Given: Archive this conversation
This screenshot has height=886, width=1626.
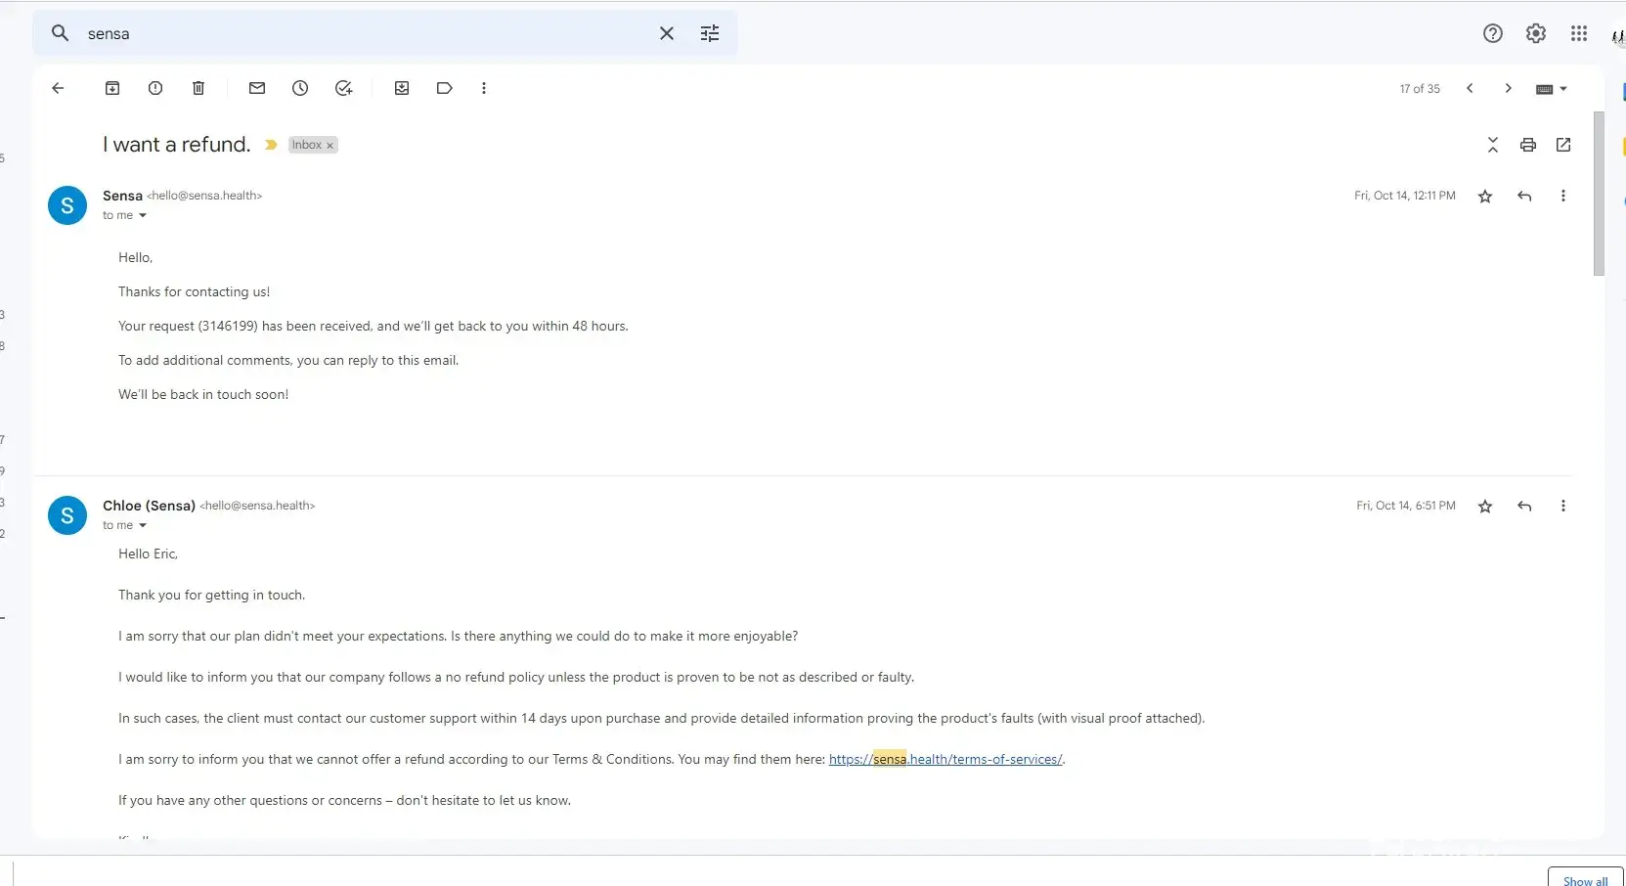Looking at the screenshot, I should pos(112,88).
